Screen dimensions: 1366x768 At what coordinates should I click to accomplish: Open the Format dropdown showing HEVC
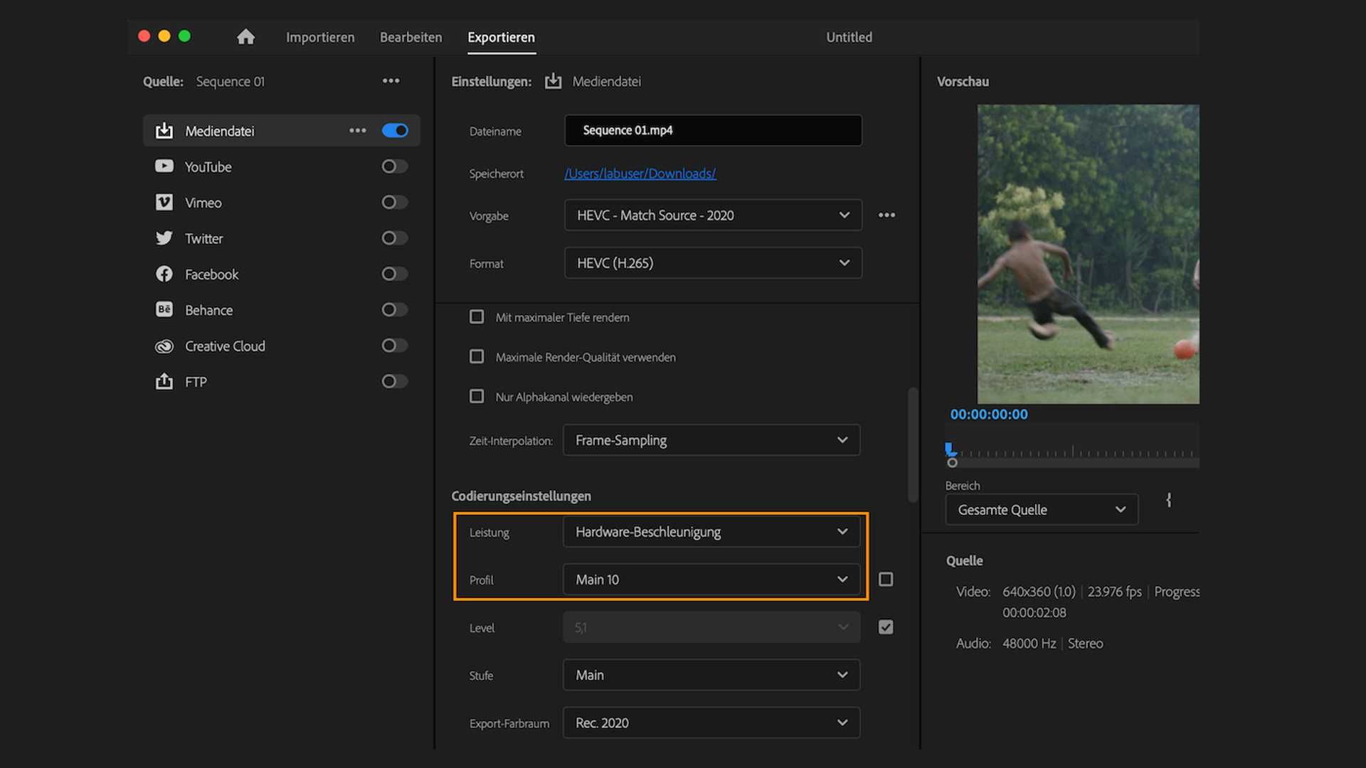point(712,262)
